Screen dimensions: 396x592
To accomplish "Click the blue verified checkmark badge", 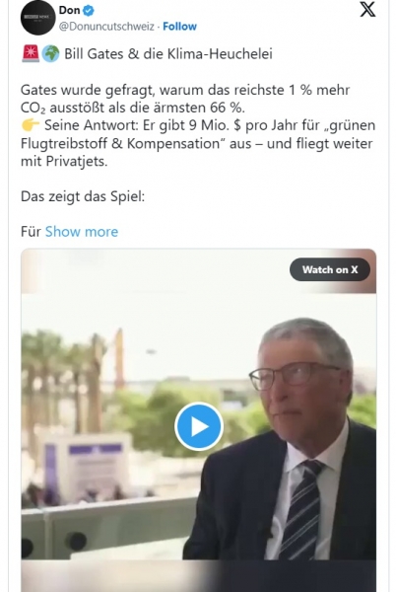I will click(89, 11).
